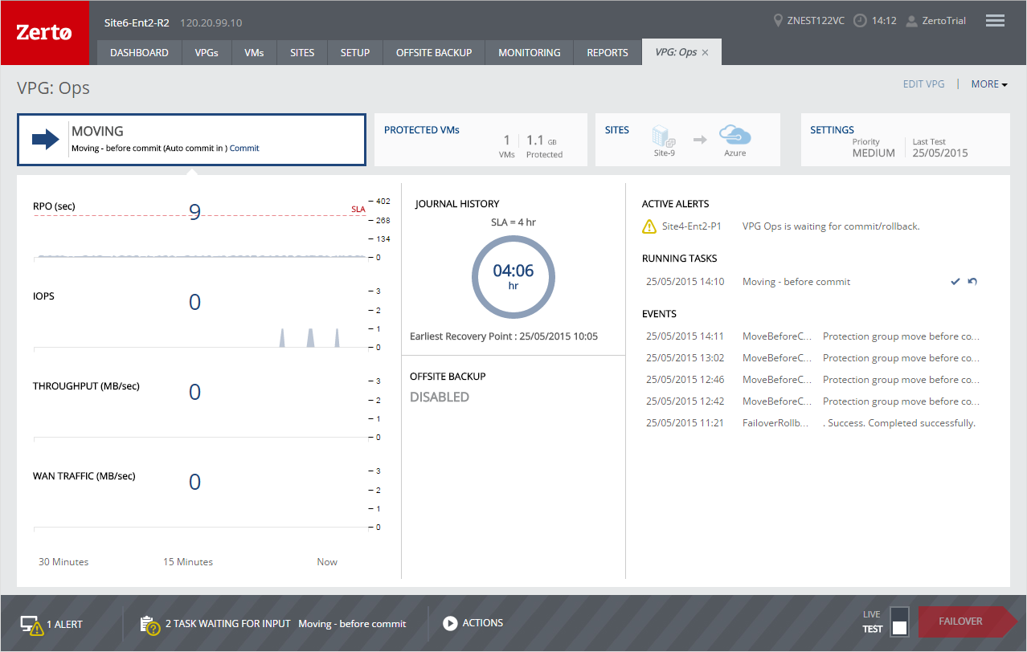
Task: Expand the MORE dropdown
Action: tap(988, 84)
